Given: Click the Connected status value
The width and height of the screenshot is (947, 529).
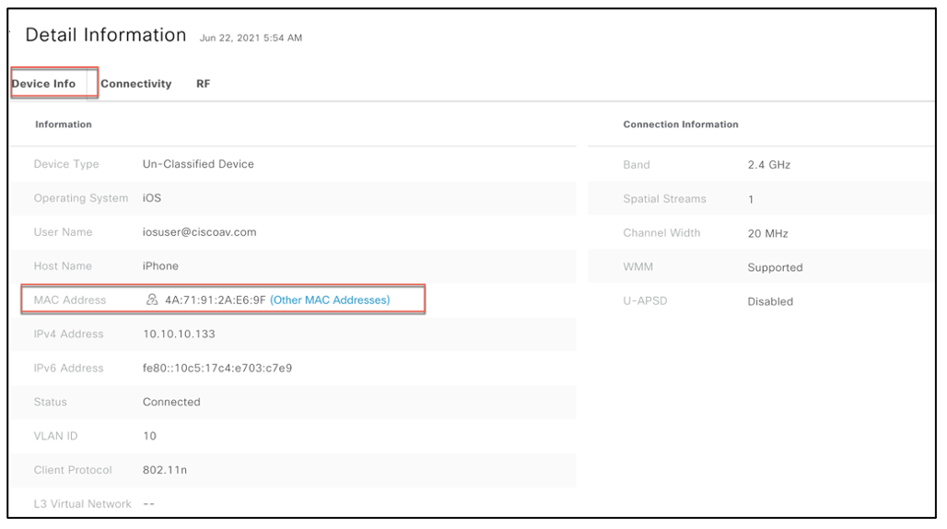Looking at the screenshot, I should tap(171, 403).
